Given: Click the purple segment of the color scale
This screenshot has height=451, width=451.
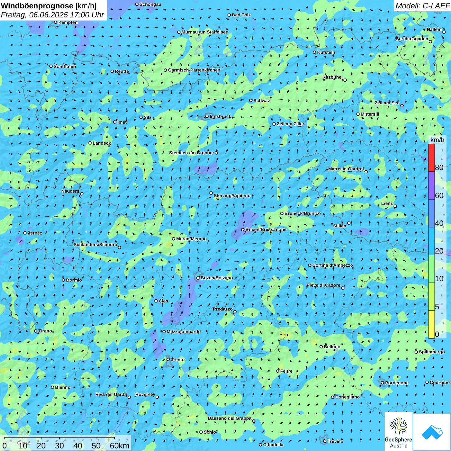Looking at the screenshot, I should point(431,186).
